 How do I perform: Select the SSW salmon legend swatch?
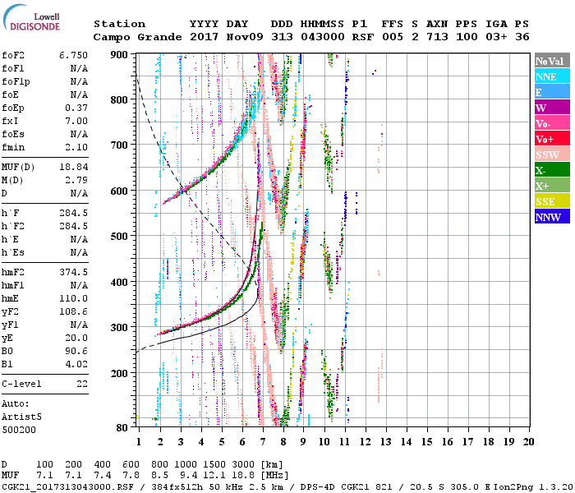coord(552,154)
